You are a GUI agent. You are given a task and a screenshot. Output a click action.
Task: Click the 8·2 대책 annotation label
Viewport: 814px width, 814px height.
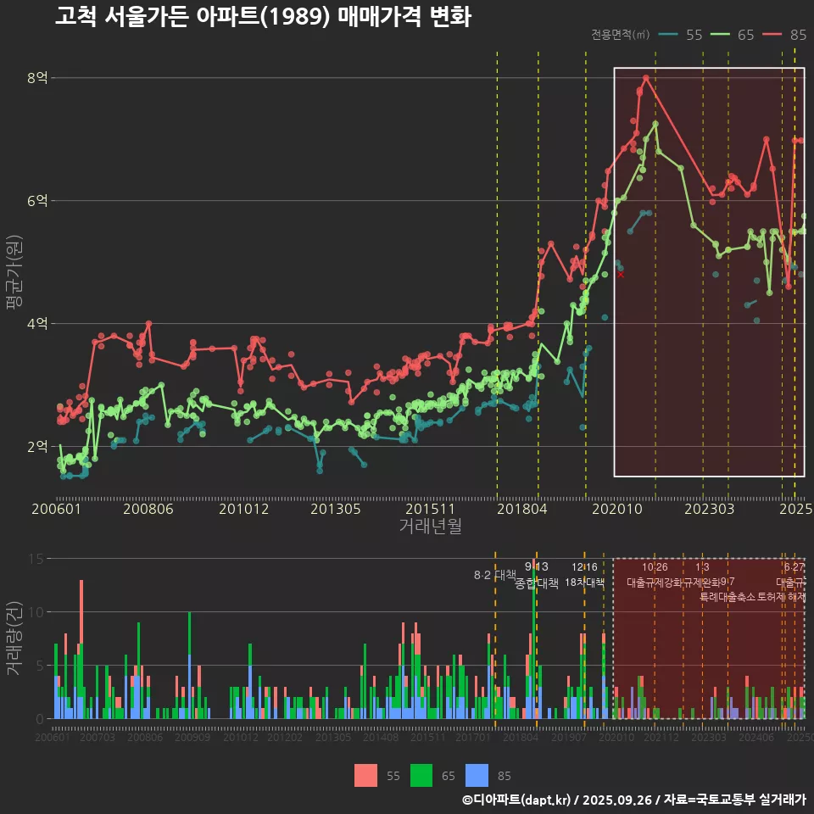[x=494, y=575]
